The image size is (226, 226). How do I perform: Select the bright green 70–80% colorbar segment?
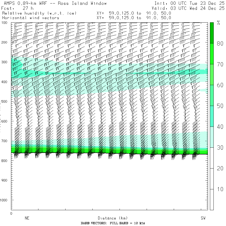(212, 53)
